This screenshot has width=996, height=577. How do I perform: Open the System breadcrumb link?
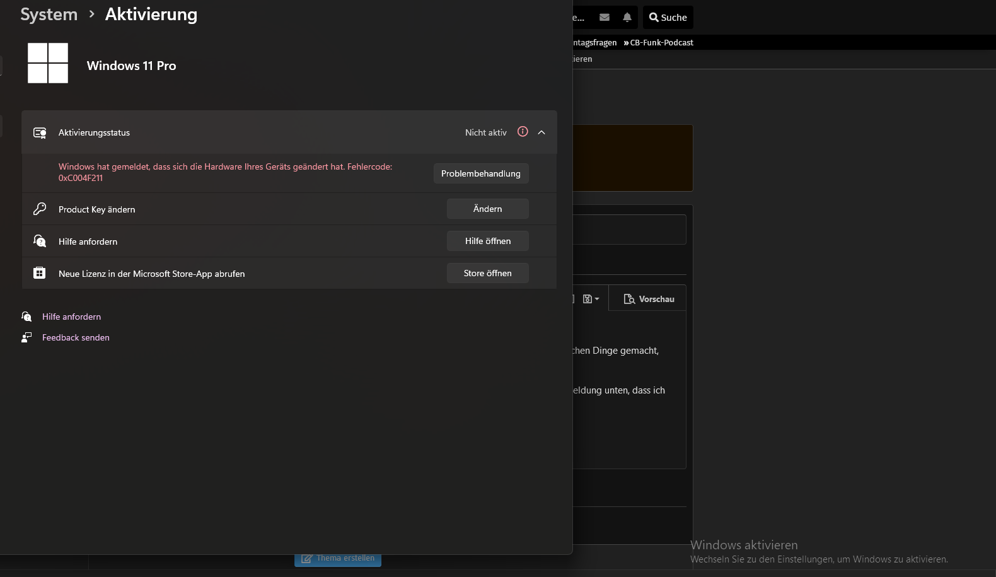coord(49,14)
